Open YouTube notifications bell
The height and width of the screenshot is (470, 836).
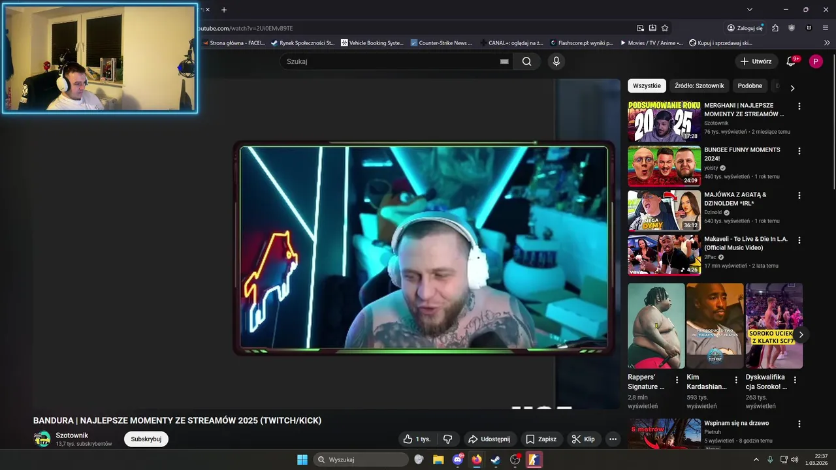pyautogui.click(x=791, y=61)
